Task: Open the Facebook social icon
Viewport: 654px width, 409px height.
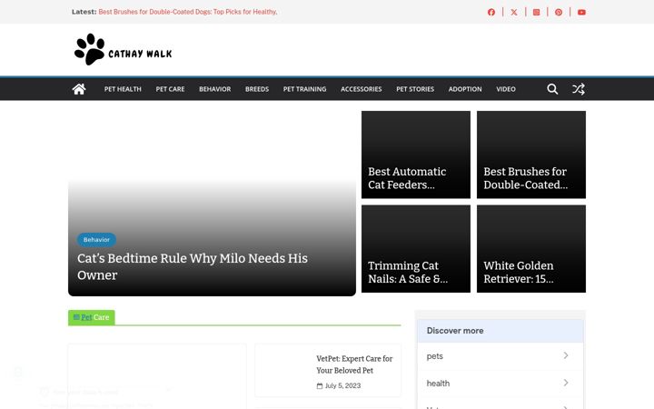Action: 491,12
